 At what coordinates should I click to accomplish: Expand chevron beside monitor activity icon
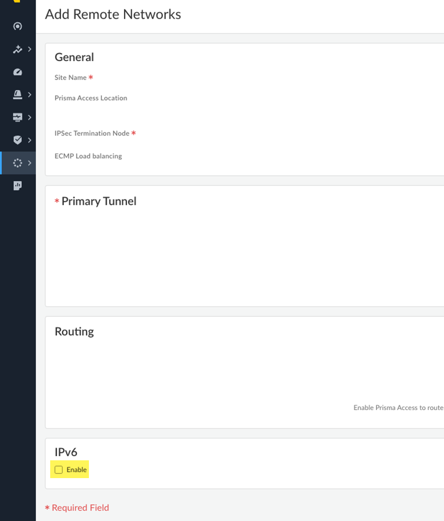(30, 117)
